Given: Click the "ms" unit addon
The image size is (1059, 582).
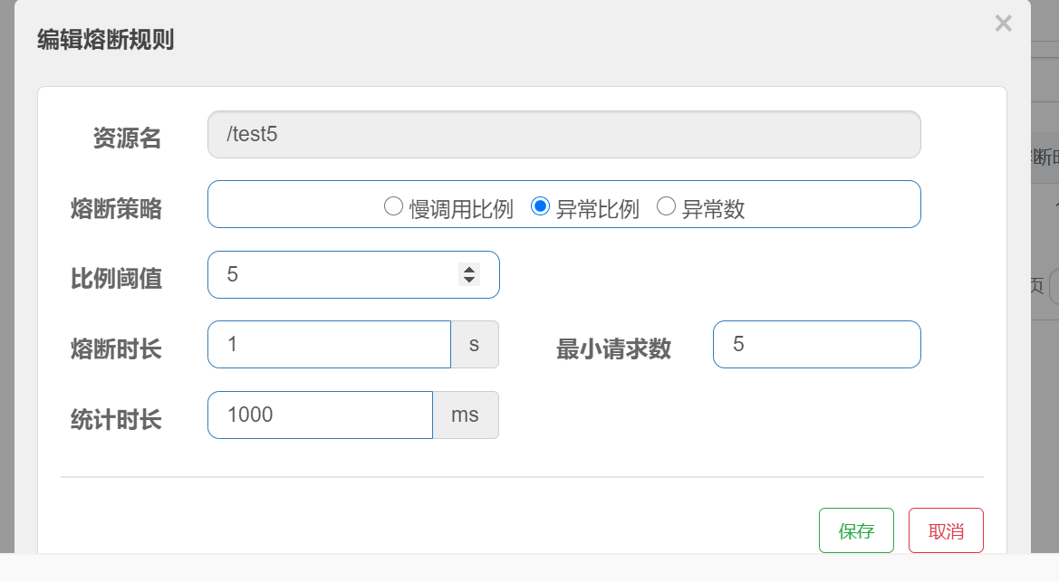Looking at the screenshot, I should [x=466, y=415].
